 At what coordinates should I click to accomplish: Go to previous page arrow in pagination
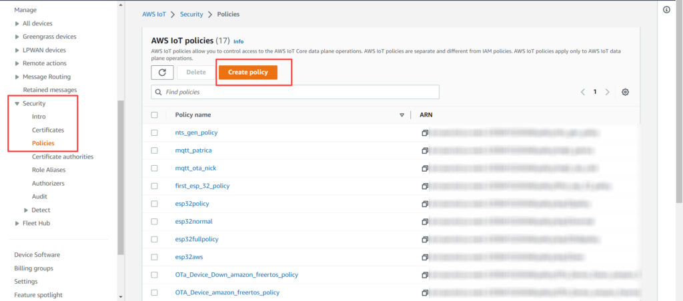[x=582, y=92]
